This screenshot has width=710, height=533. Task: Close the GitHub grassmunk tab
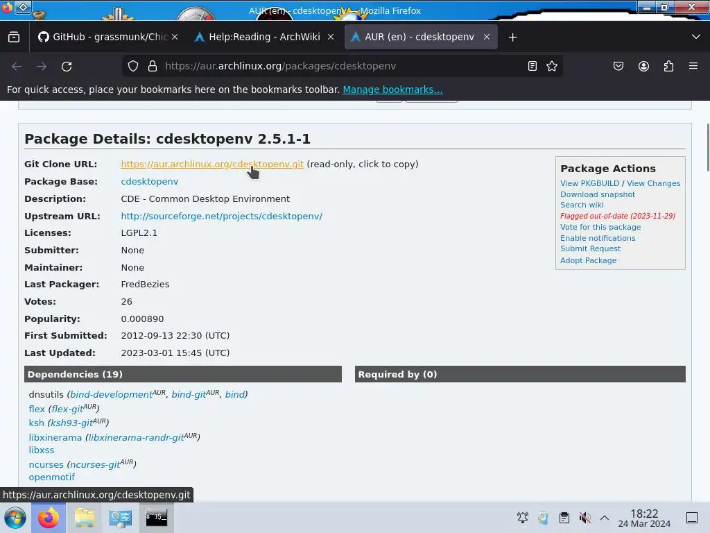click(x=175, y=37)
